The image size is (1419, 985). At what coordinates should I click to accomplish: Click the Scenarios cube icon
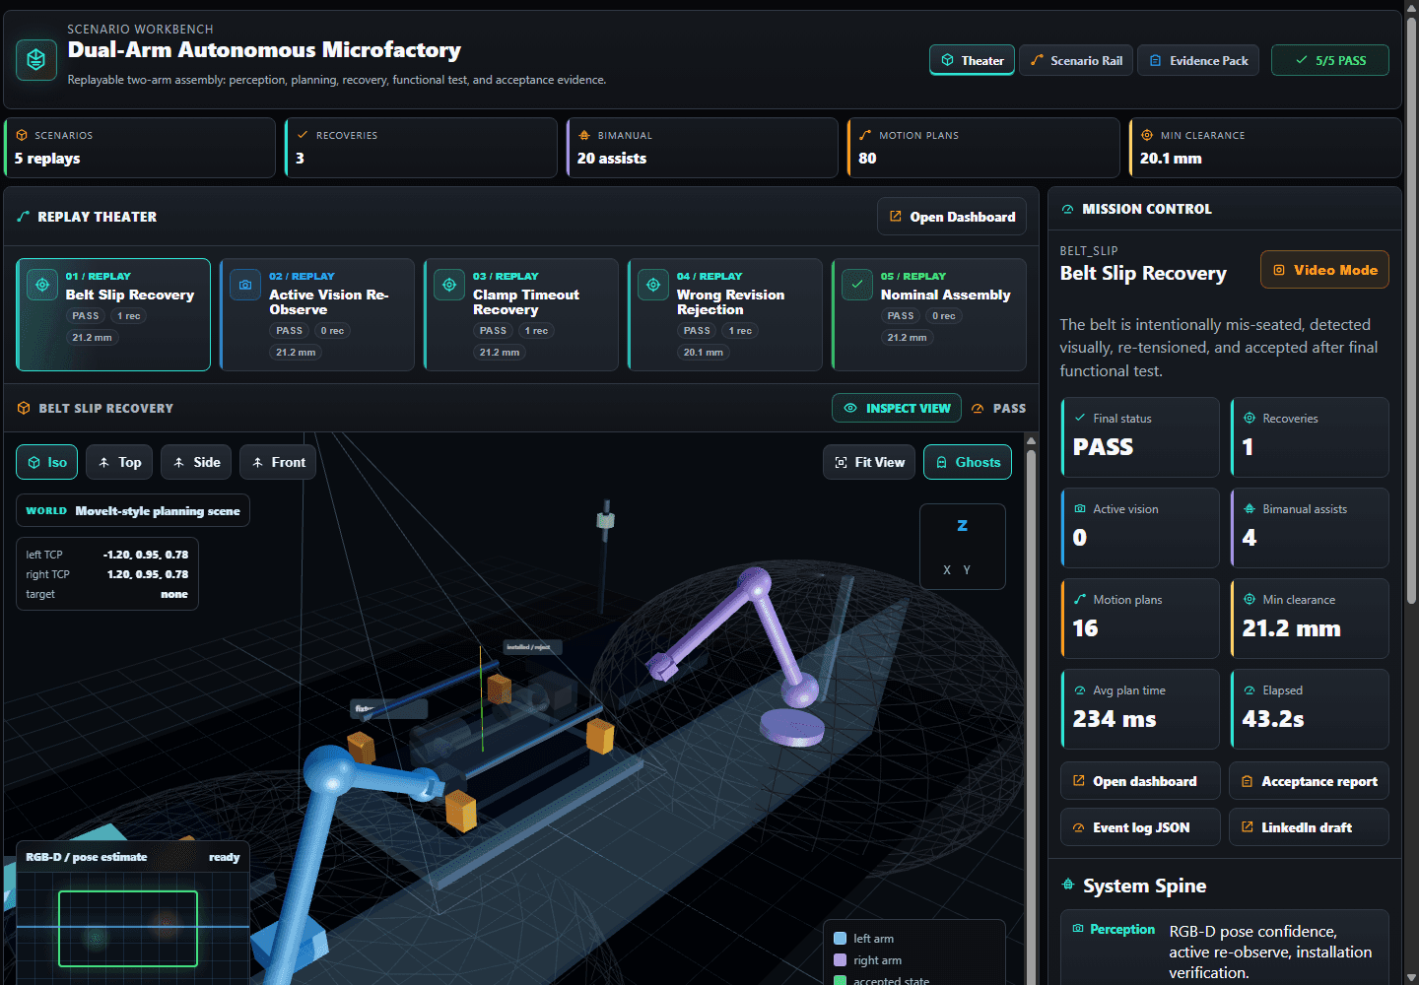[22, 135]
